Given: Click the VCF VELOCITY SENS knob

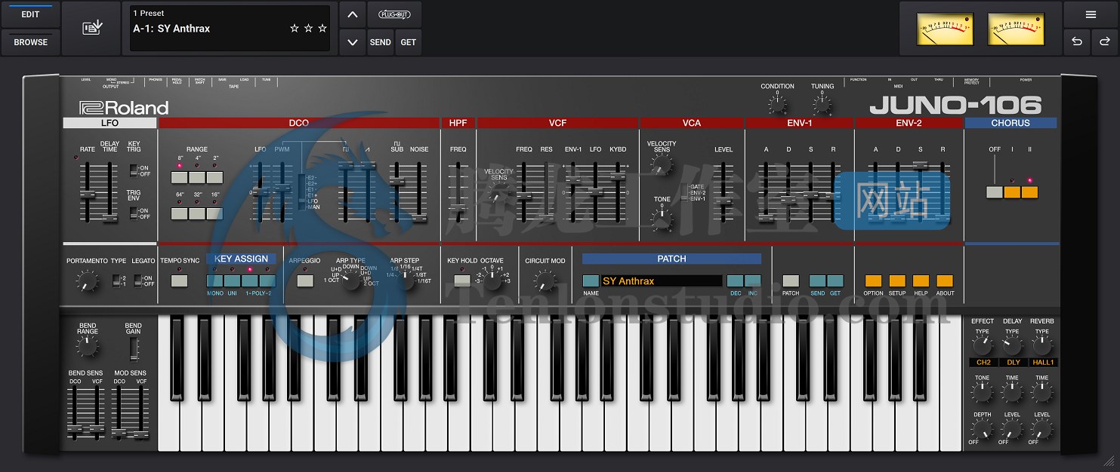Looking at the screenshot, I should click(498, 196).
